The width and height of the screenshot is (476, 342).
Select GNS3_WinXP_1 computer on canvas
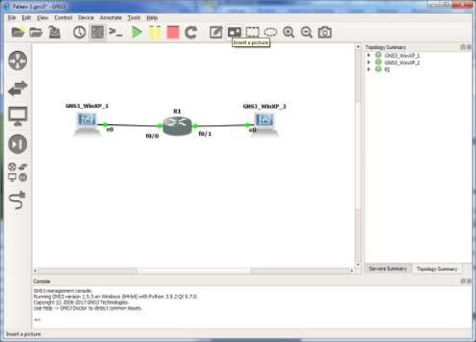[x=87, y=124]
